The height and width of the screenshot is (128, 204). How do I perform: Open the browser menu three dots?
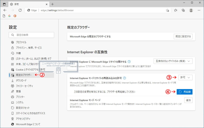click(x=199, y=10)
